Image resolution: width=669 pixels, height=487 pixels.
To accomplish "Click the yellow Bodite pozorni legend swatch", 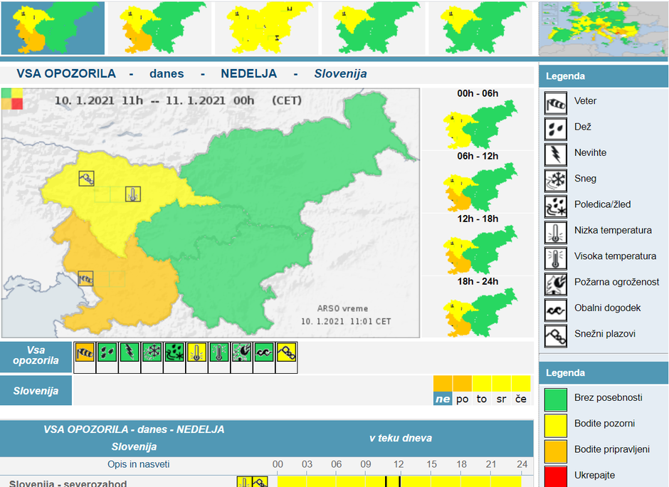I will pos(557,426).
